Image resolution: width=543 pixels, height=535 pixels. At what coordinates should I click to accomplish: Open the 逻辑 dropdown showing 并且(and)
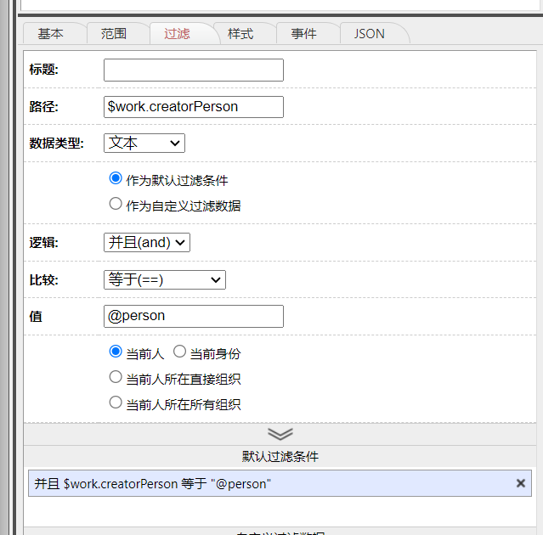click(147, 242)
